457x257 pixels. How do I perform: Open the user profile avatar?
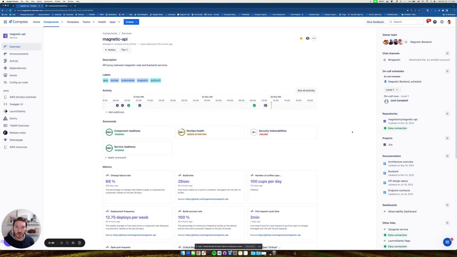point(449,22)
